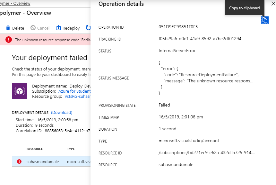The width and height of the screenshot is (276, 185).
Task: Click the tracking ID value f05b29a6
Action: (200, 39)
